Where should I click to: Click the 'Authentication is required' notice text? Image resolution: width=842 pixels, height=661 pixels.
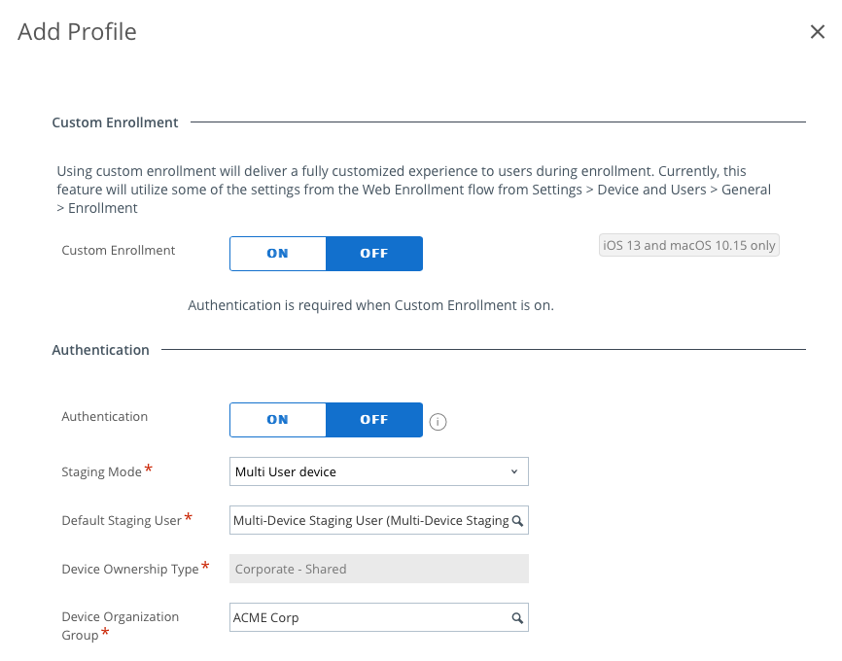click(x=370, y=305)
